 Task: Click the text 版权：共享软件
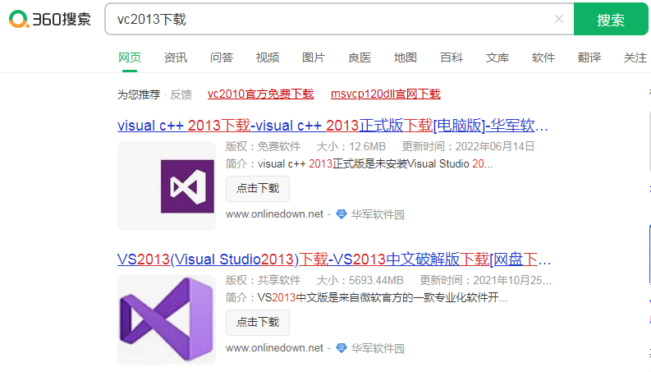(264, 280)
